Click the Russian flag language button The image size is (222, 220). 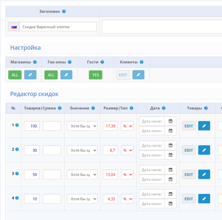pyautogui.click(x=14, y=27)
